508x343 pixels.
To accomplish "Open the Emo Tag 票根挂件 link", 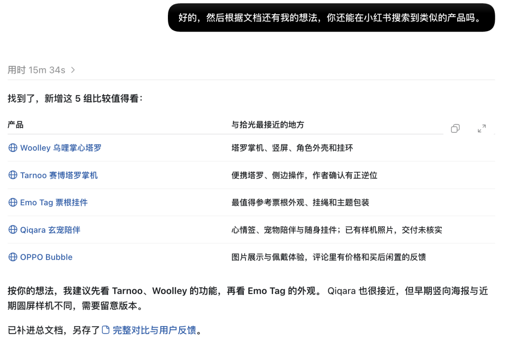I will pyautogui.click(x=54, y=203).
